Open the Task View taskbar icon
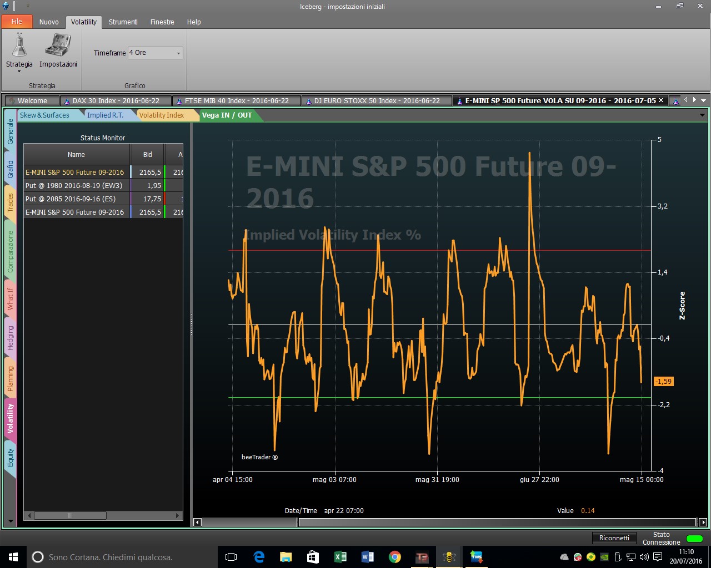Viewport: 711px width, 568px height. [x=231, y=557]
